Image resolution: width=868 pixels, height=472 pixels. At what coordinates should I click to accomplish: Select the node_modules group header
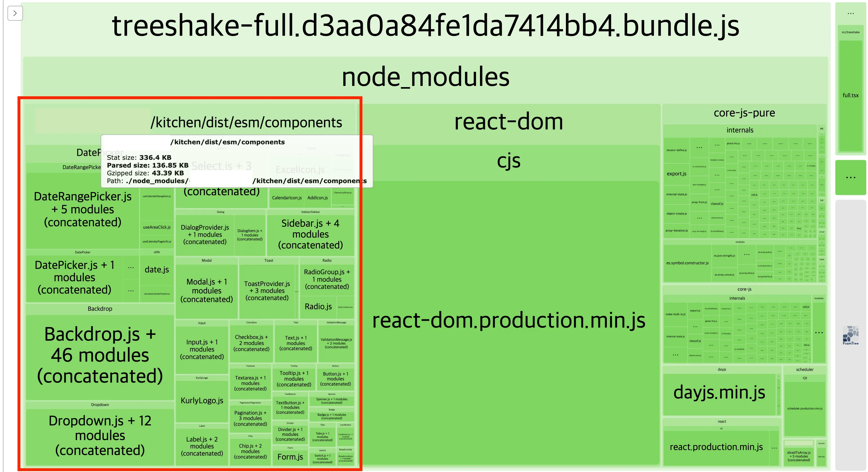425,77
